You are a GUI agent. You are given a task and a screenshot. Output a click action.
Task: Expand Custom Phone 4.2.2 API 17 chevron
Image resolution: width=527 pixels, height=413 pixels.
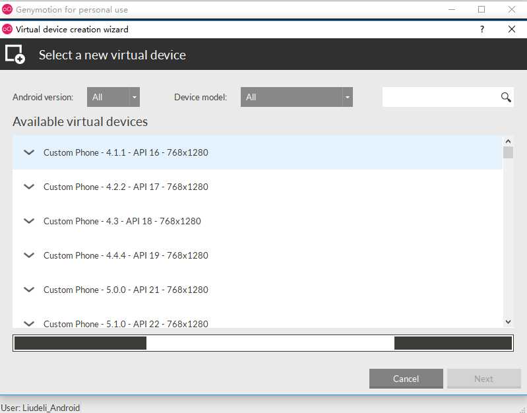[x=29, y=187]
